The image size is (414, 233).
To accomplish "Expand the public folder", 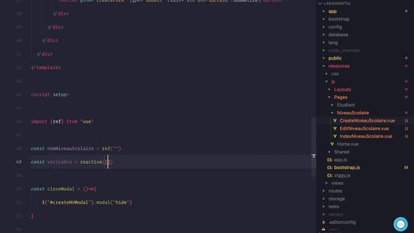I will pos(323,58).
